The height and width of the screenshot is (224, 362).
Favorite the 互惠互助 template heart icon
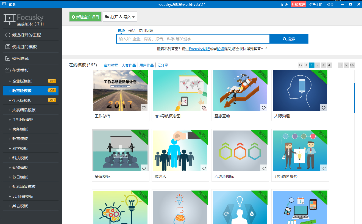[x=264, y=108]
